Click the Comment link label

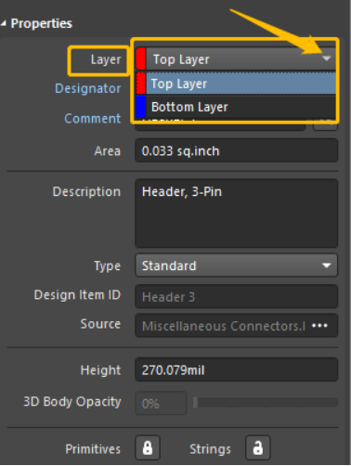92,119
